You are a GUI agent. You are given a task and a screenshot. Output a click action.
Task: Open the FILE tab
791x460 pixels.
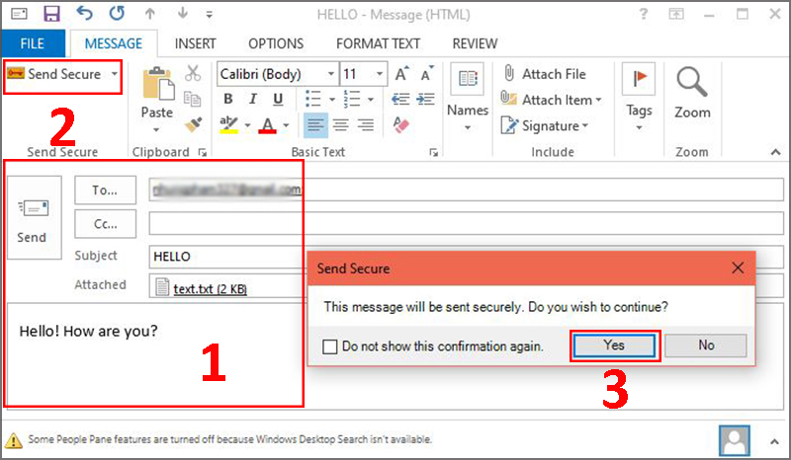click(x=33, y=43)
